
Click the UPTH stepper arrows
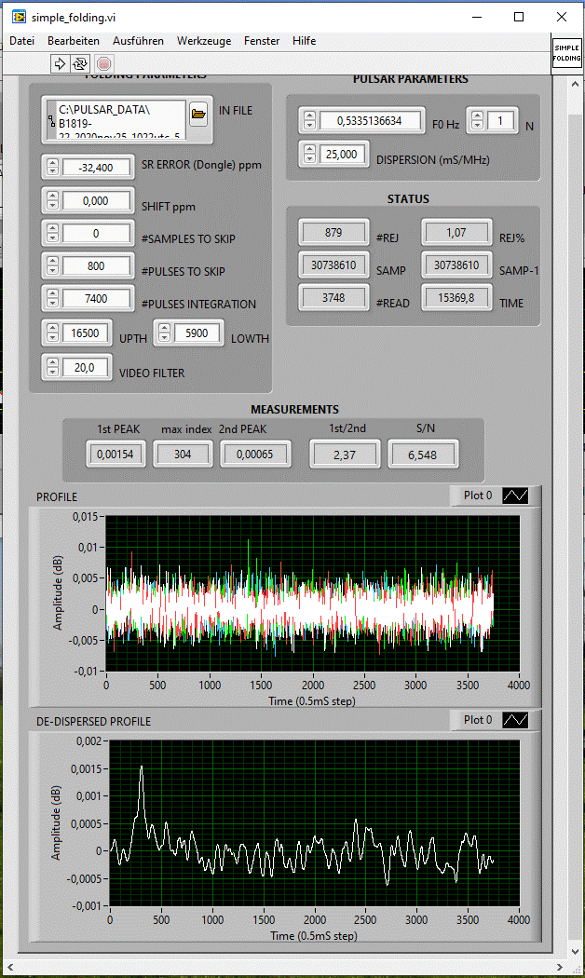(52, 333)
